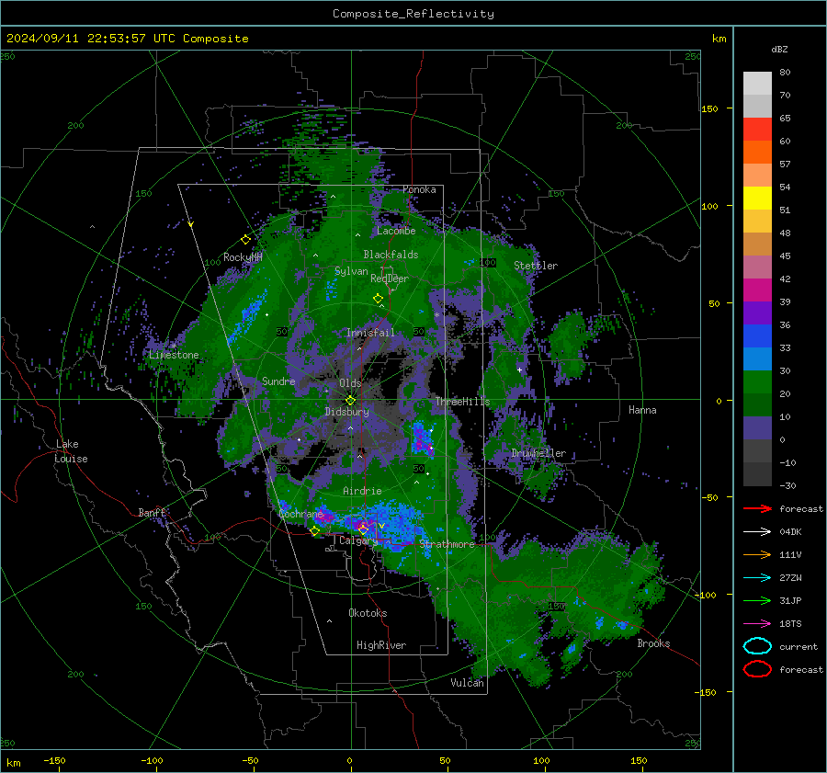
Task: Select the Strathmore label
Action: 447,544
